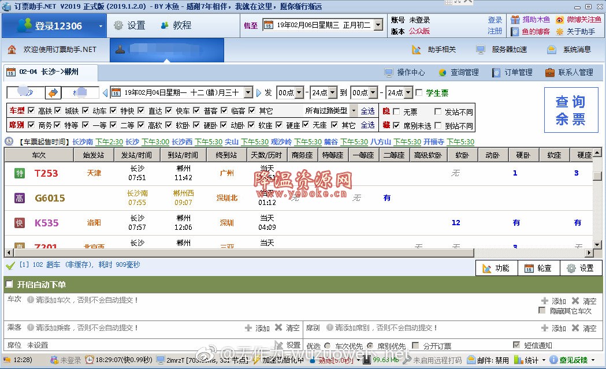The image size is (606, 369).
Task: Click 清空 in the 乘客 section
Action: tap(287, 327)
